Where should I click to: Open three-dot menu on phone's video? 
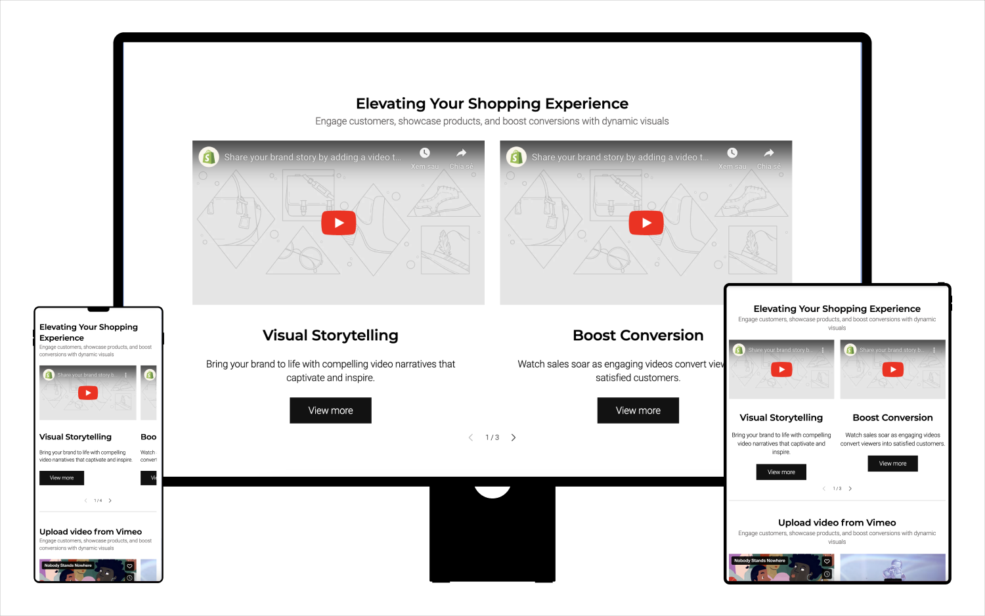pos(126,375)
